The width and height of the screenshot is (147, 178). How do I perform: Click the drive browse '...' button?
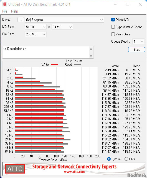tap(21, 20)
